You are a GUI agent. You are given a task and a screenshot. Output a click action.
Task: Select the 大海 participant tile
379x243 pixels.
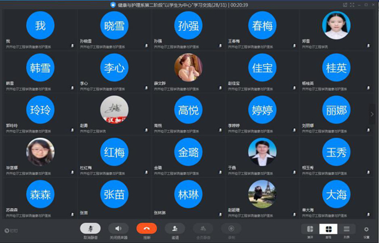tap(336, 194)
